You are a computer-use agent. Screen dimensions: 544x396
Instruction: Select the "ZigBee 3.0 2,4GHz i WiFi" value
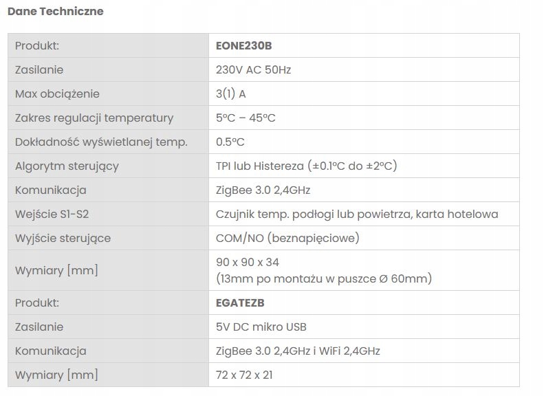tap(298, 351)
